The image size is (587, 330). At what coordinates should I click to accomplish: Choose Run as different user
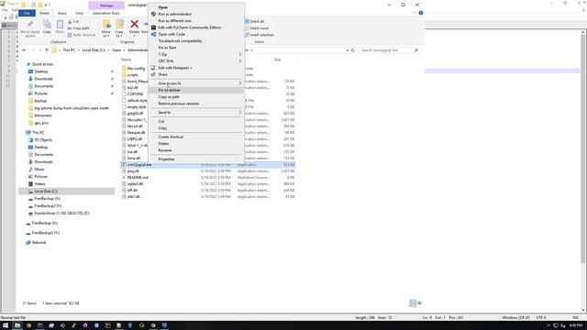click(196, 20)
